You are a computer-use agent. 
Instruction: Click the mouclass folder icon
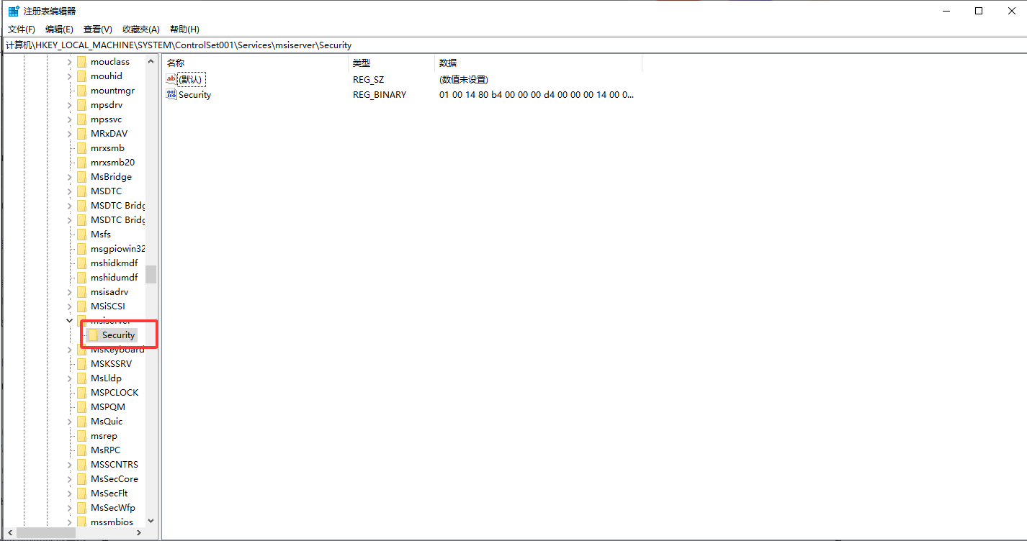tap(81, 62)
